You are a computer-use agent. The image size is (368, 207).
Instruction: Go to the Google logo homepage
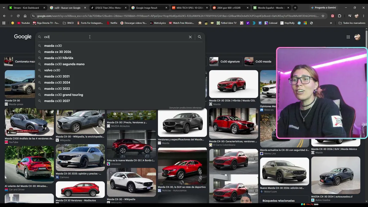[x=23, y=37]
